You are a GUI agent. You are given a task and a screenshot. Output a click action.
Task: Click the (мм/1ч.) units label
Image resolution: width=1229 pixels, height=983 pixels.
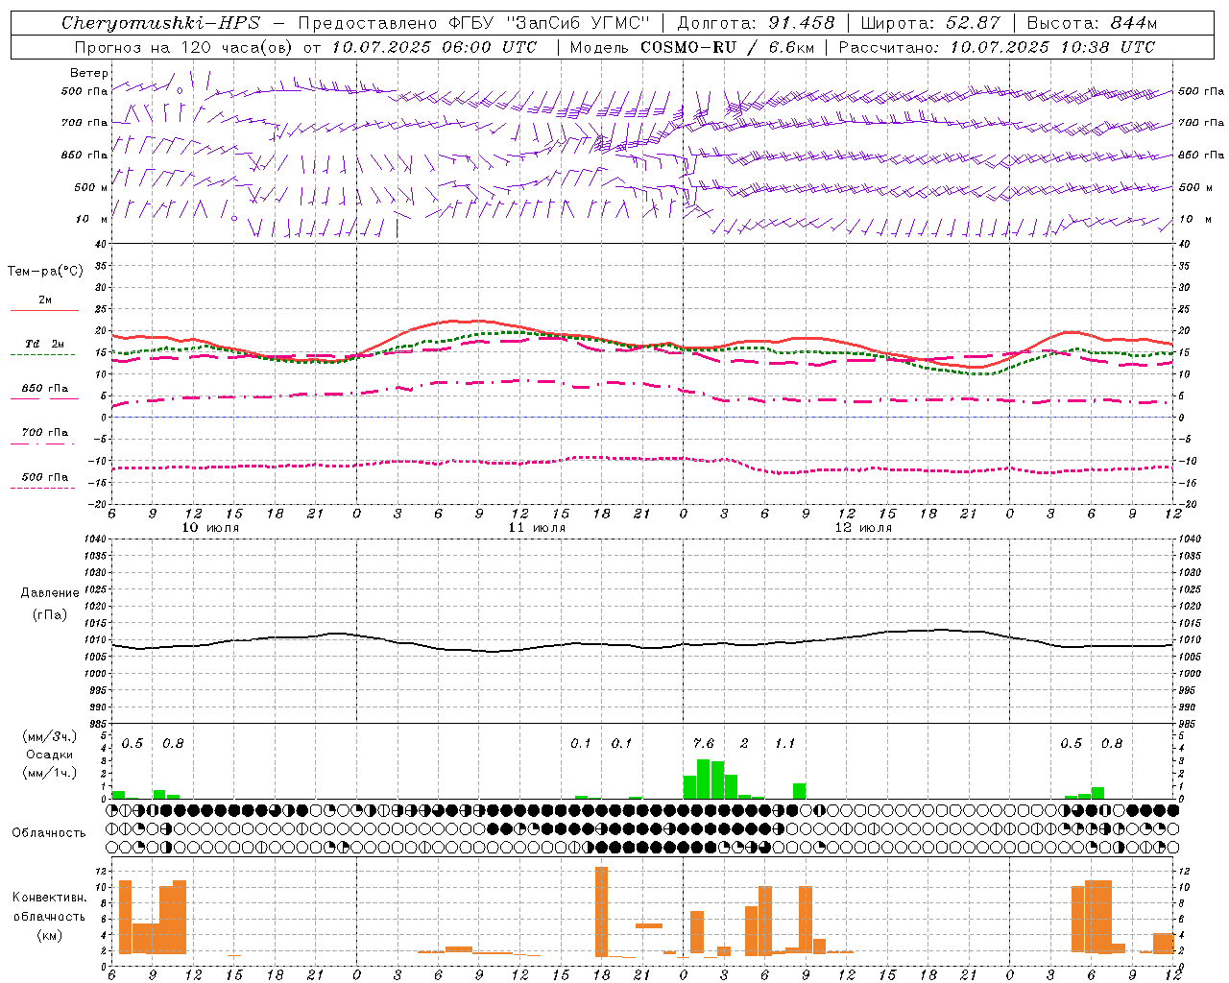point(50,773)
